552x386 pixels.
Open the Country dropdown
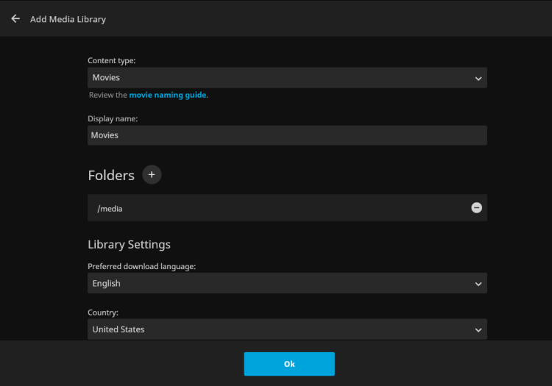tap(287, 329)
